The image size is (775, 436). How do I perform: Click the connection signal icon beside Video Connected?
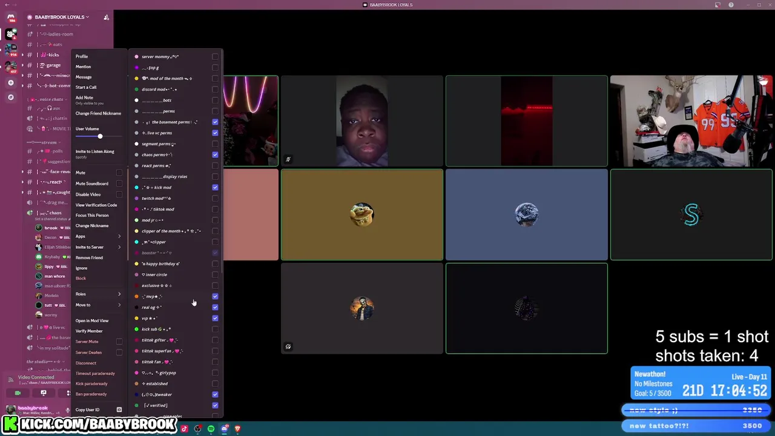[x=10, y=380]
